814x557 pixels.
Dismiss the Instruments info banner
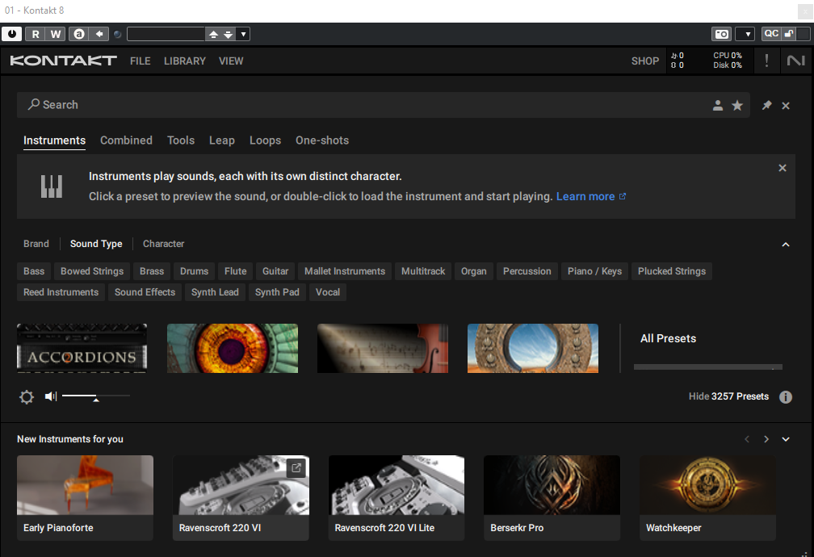point(783,168)
